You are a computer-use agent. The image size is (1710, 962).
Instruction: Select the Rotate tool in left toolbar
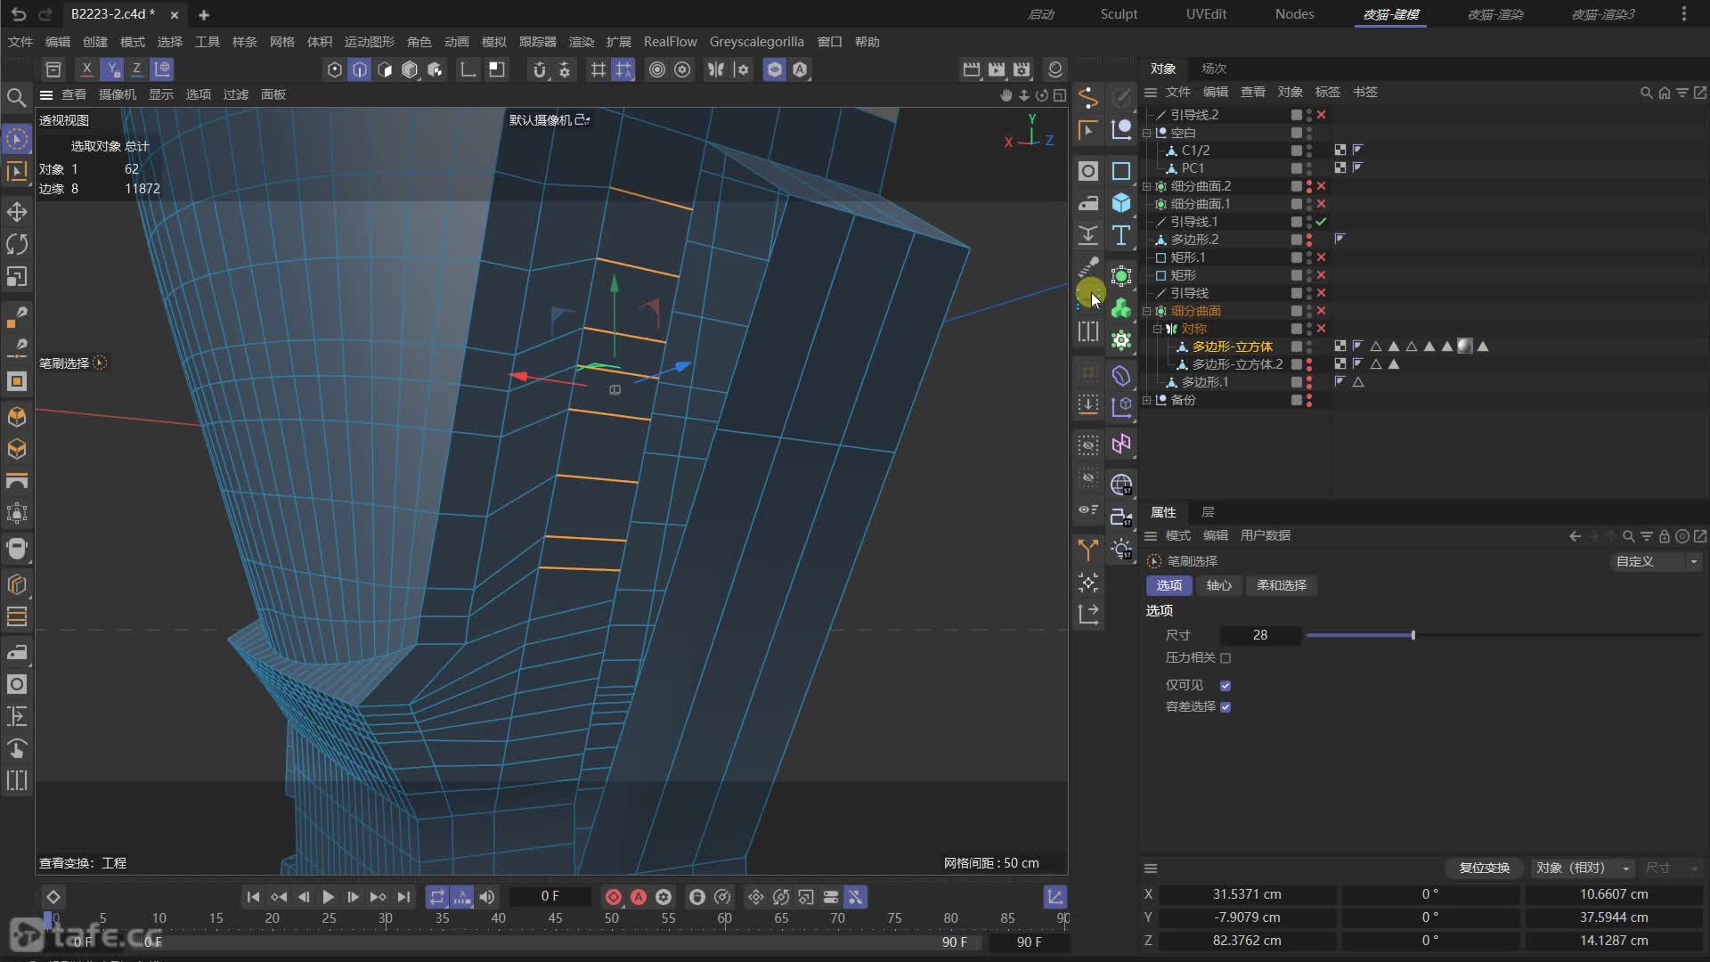[x=17, y=244]
